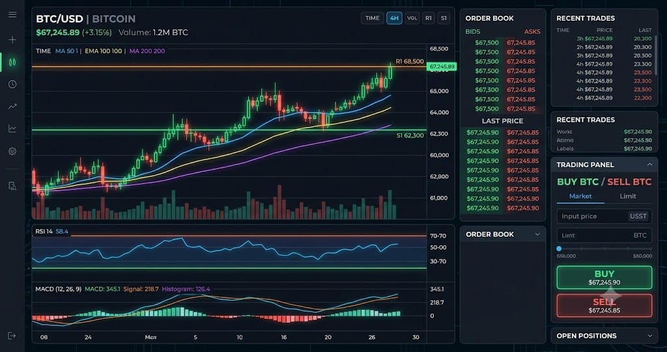The image size is (667, 352).
Task: Click the Input price field
Action: coord(604,216)
